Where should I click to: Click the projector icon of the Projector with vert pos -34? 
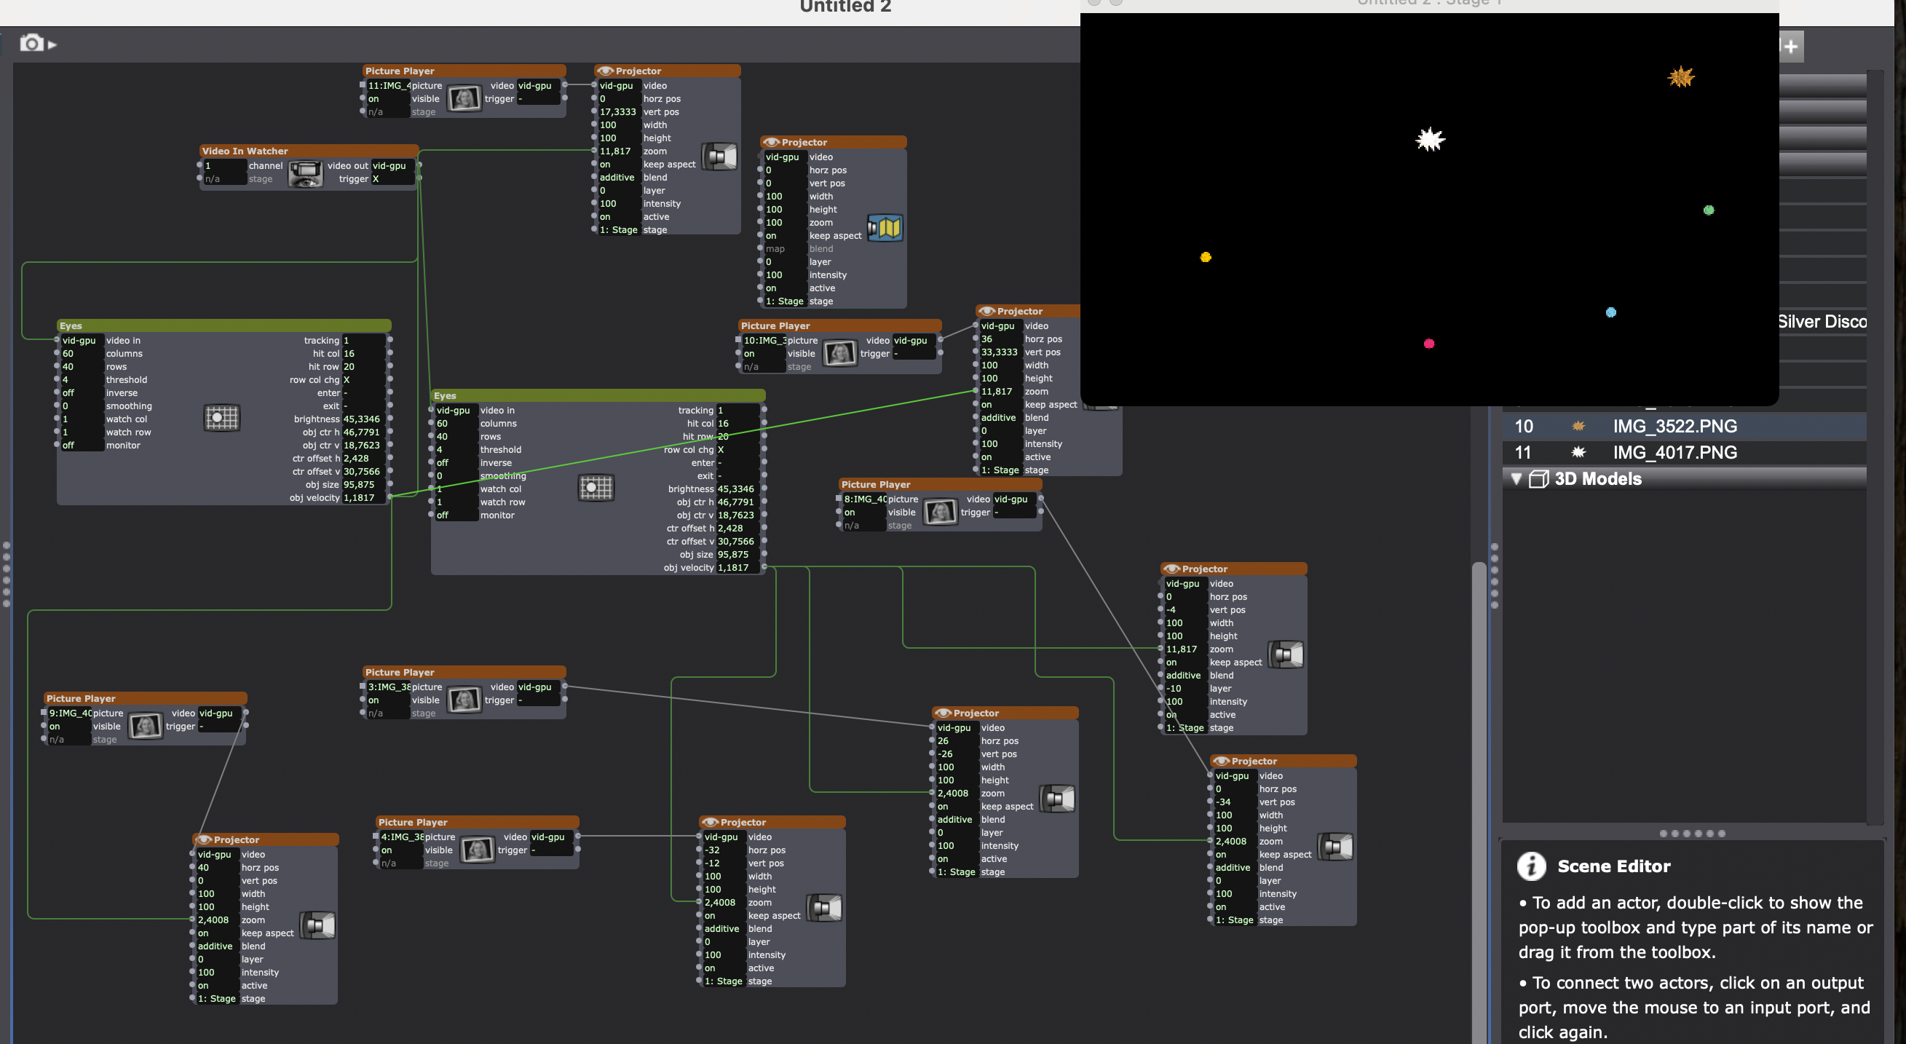click(1336, 847)
